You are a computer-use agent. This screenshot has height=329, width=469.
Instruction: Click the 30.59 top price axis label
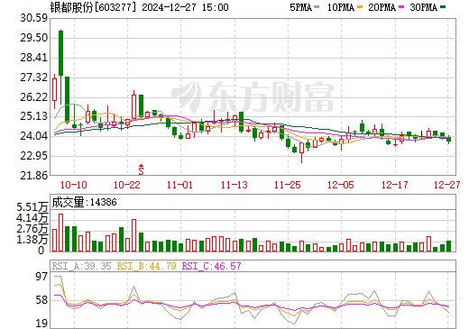pos(33,18)
